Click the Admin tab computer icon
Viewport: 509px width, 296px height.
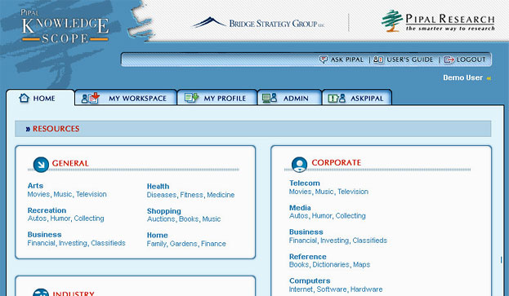point(269,98)
